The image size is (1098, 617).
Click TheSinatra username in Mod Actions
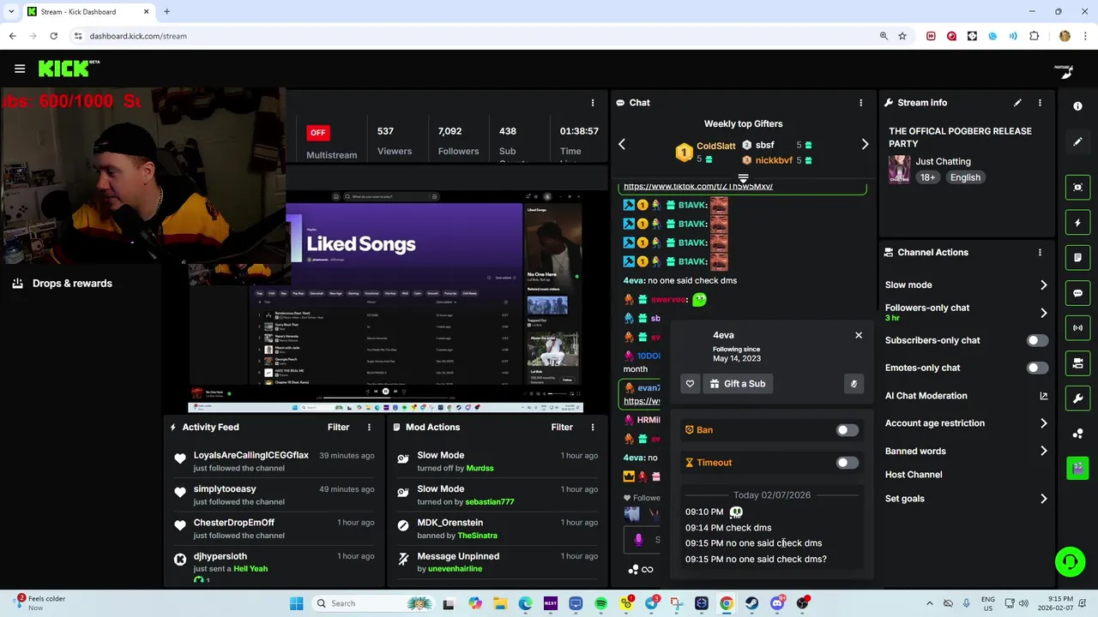click(x=477, y=536)
